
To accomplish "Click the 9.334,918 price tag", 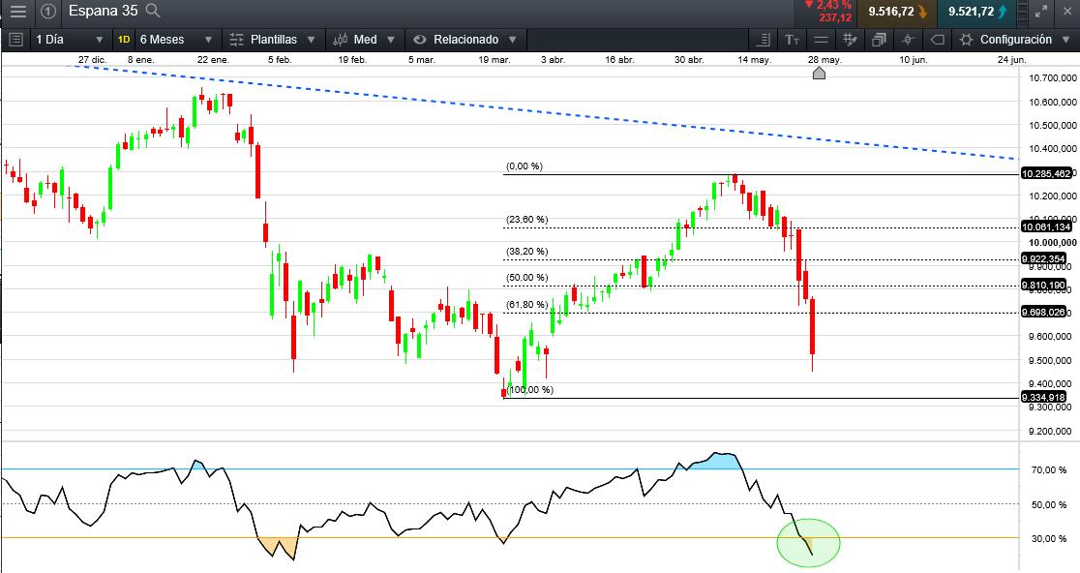I will pos(1043,398).
